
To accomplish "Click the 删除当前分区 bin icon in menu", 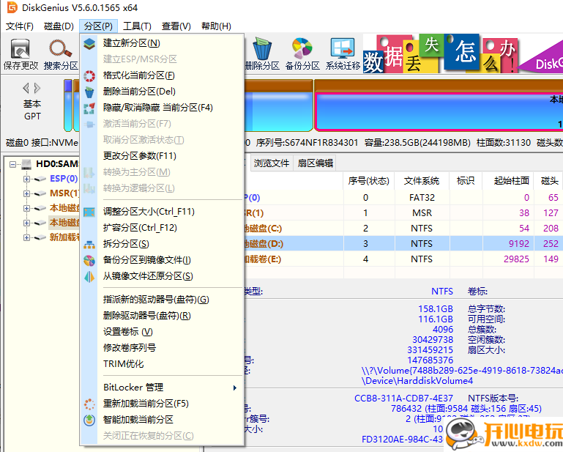I will [x=89, y=92].
